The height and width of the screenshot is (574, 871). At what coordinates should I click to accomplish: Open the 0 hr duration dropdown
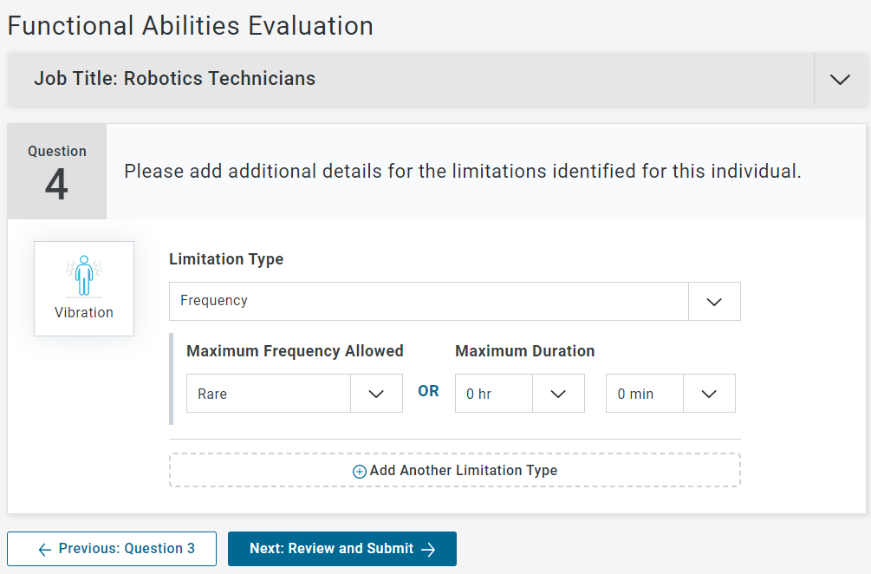pos(494,394)
